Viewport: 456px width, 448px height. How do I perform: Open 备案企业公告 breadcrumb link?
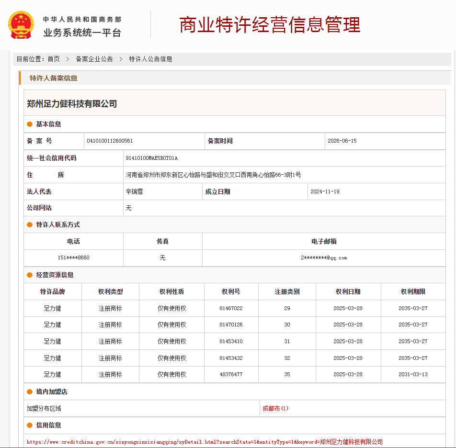pos(94,59)
